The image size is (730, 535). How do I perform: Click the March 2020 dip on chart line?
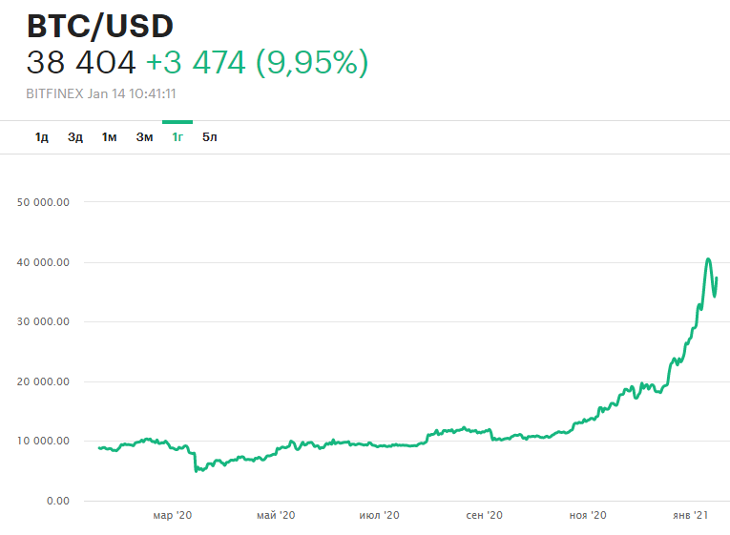pyautogui.click(x=196, y=469)
